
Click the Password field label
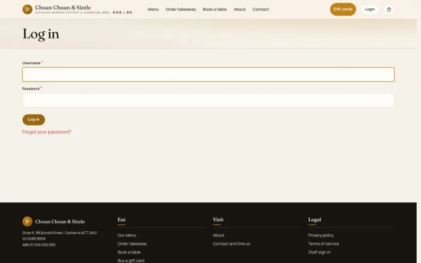pyautogui.click(x=31, y=89)
